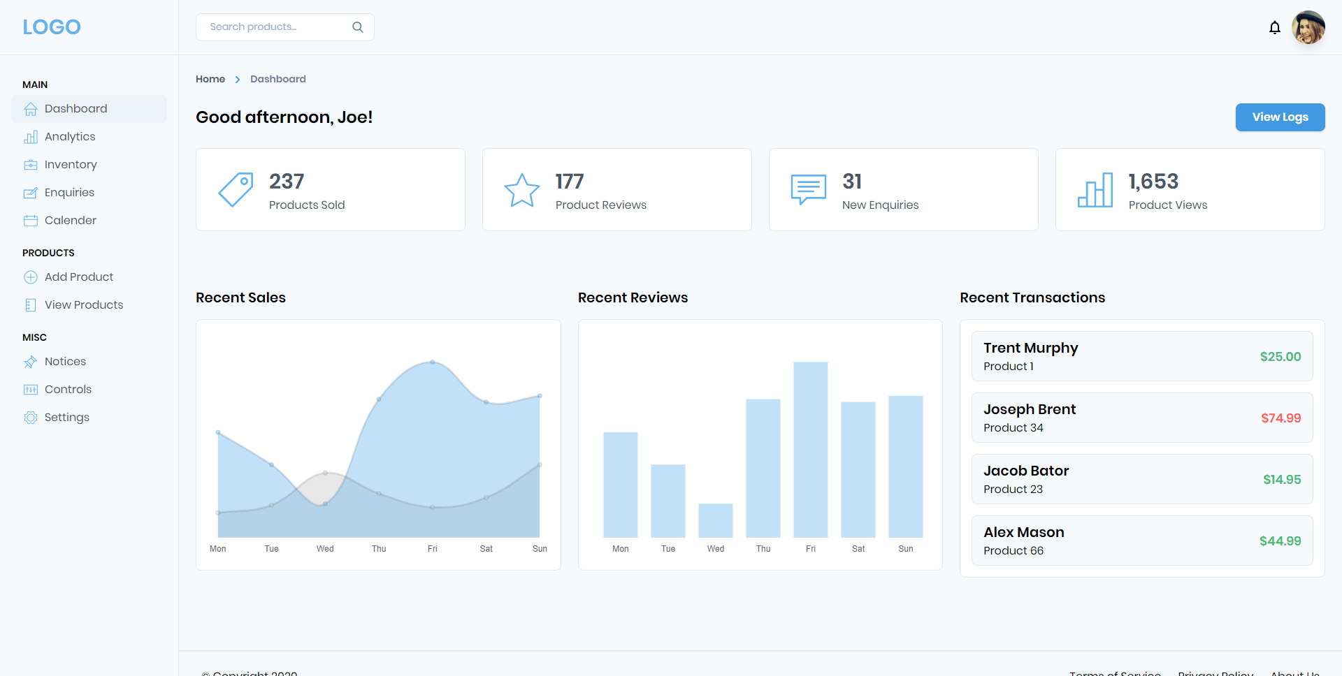
Task: Click the Product Reviews star icon
Action: click(521, 190)
